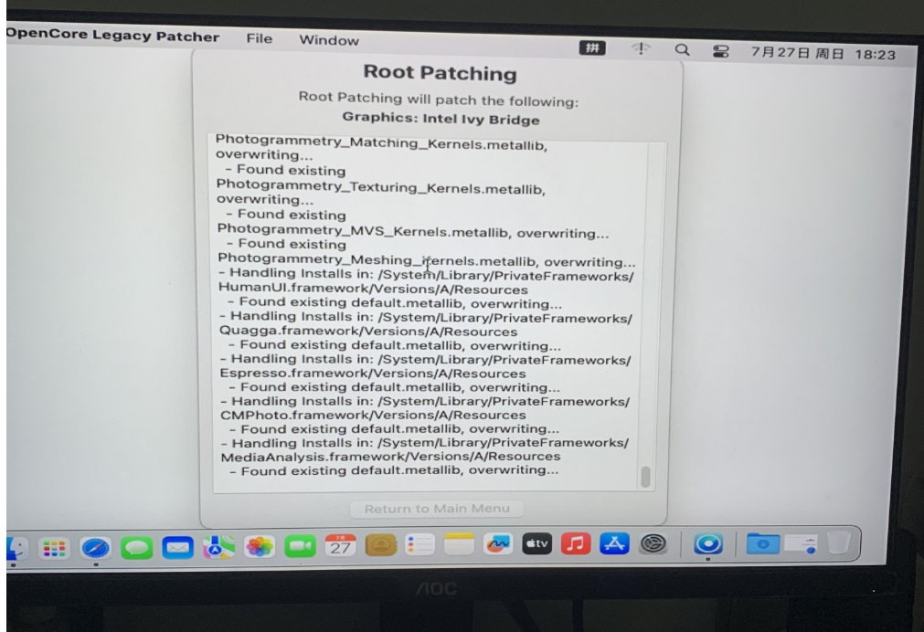Viewport: 924px width, 632px height.
Task: Open Mail app in the dock
Action: coord(178,548)
